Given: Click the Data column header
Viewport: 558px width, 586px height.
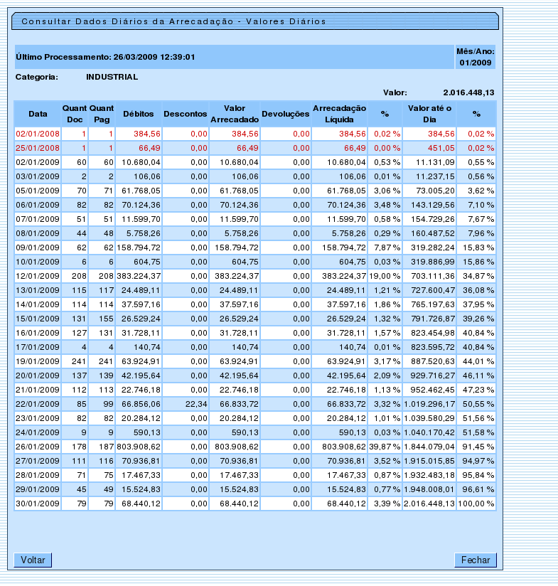Looking at the screenshot, I should click(38, 114).
